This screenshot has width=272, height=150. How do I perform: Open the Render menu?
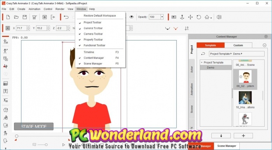coord(60,9)
